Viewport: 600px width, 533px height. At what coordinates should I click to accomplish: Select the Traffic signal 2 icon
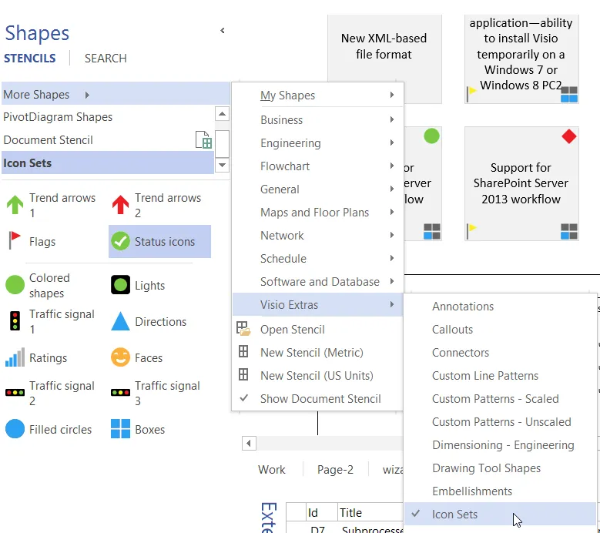[15, 393]
